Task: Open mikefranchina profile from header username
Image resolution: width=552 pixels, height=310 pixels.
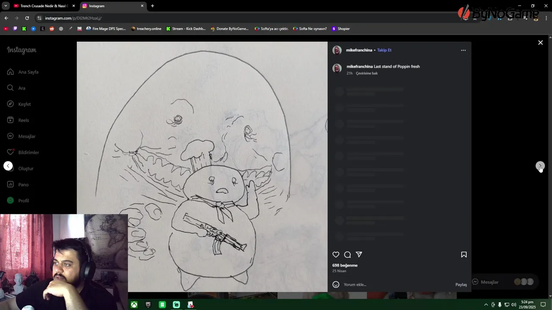Action: point(359,50)
